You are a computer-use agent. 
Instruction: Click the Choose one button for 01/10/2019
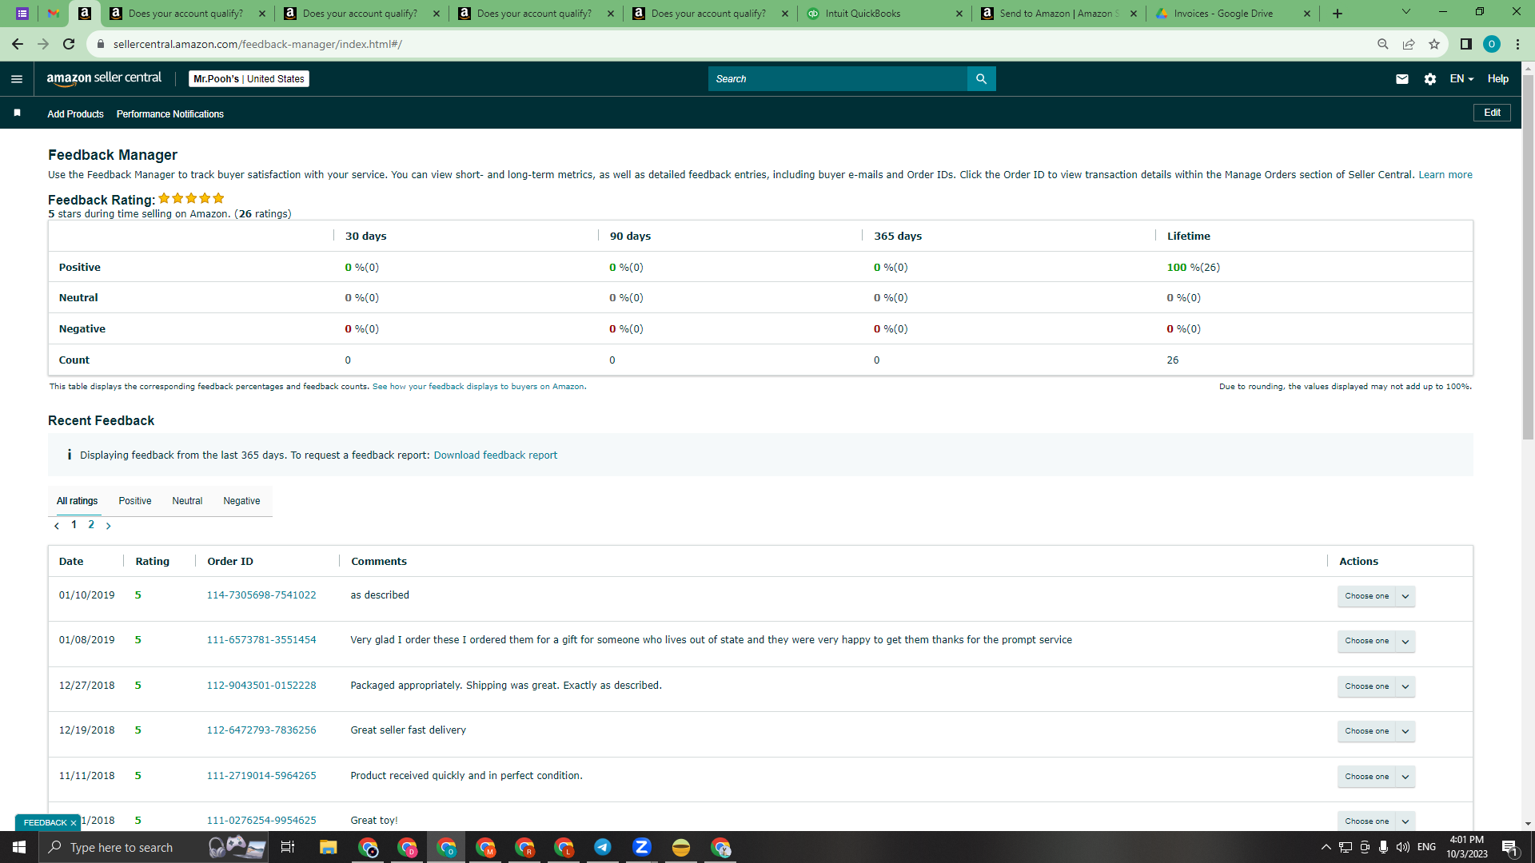point(1366,596)
